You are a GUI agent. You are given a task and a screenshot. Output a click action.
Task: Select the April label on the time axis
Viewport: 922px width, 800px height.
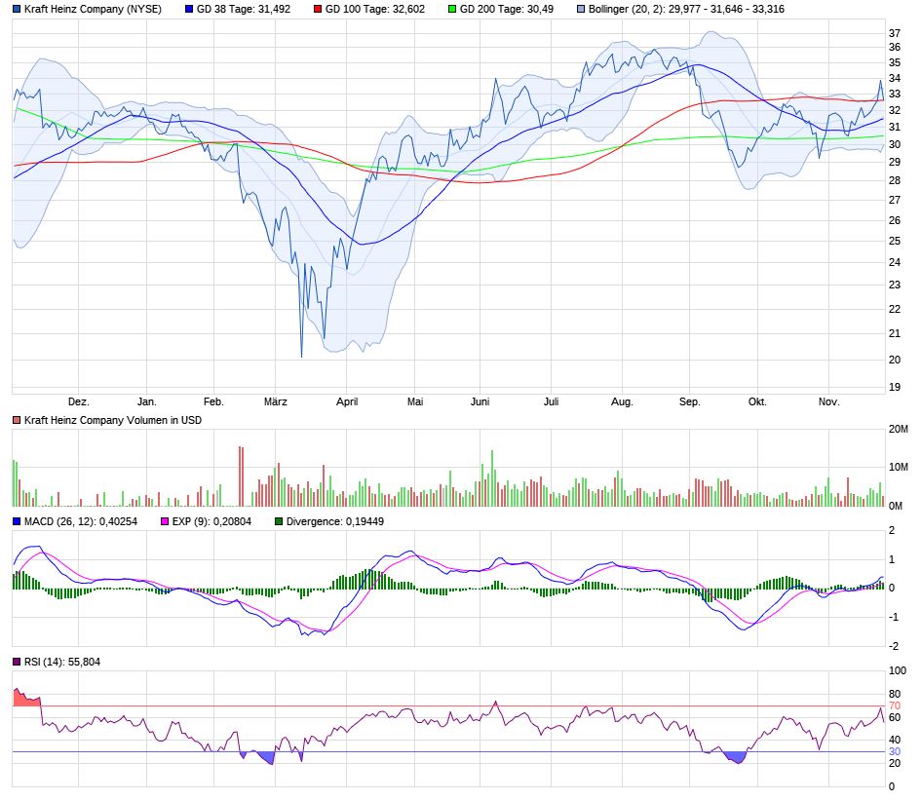coord(348,400)
